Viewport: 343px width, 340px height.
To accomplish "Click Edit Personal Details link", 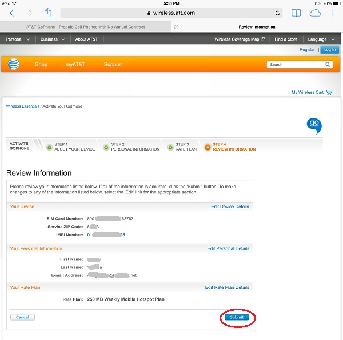I will 228,248.
